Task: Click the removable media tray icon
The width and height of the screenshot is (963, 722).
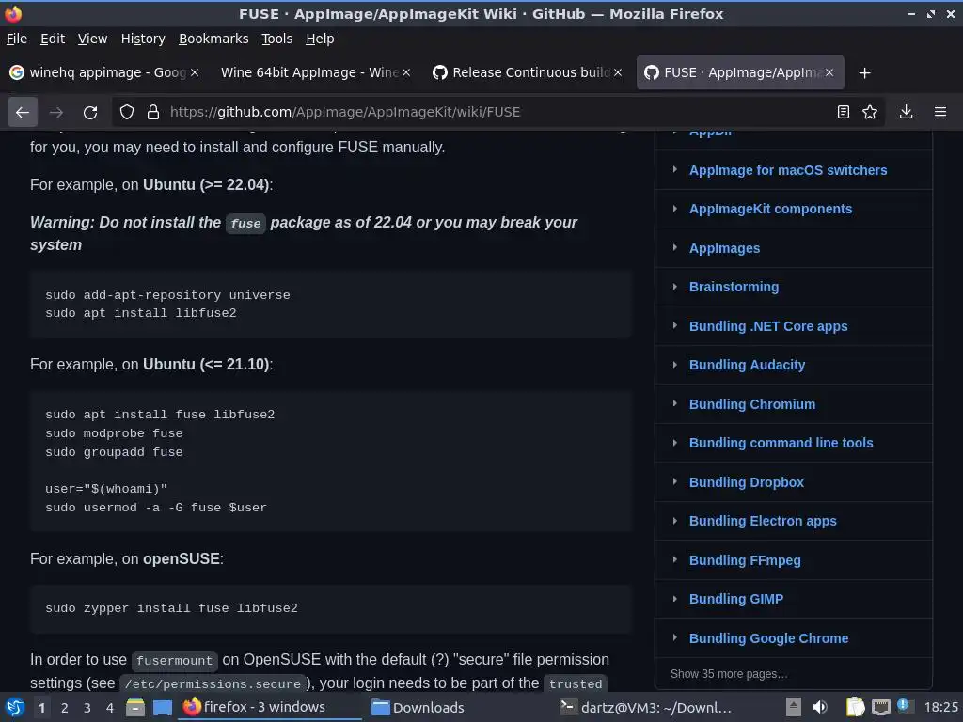Action: 794,707
